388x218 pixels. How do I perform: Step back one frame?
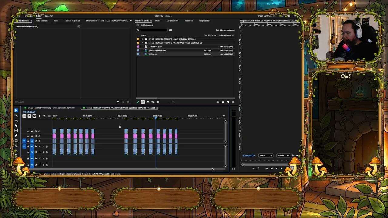(x=272, y=168)
